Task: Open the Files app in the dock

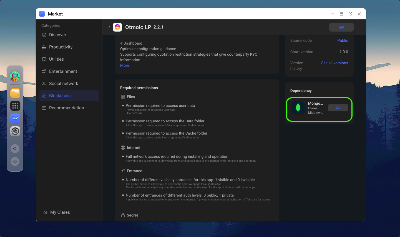Action: pyautogui.click(x=15, y=93)
